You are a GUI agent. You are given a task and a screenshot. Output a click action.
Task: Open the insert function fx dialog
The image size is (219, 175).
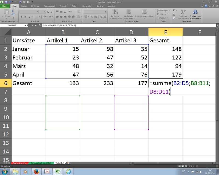coord(39,25)
